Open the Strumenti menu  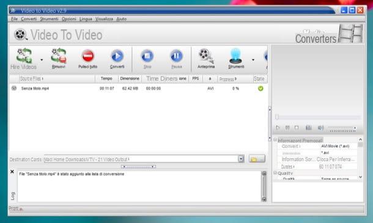pos(49,19)
